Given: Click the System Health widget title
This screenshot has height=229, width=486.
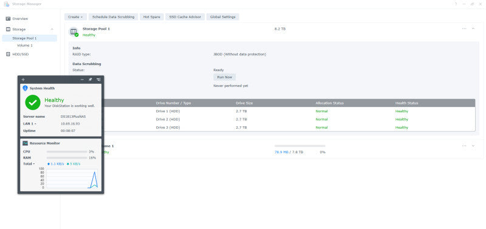Looking at the screenshot, I should [42, 88].
